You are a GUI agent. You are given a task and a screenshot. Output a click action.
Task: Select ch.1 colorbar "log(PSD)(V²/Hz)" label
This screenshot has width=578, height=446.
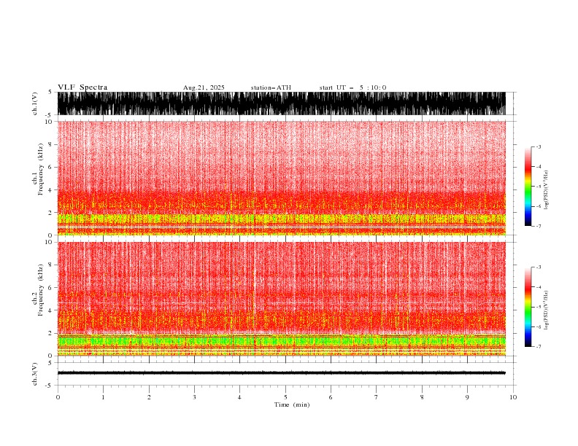[x=547, y=190]
